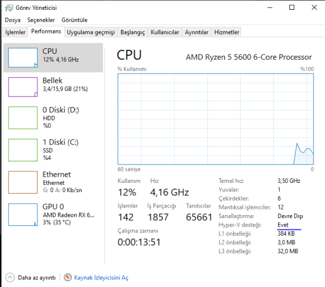
Task: Switch to the İşlemler tab
Action: point(15,32)
